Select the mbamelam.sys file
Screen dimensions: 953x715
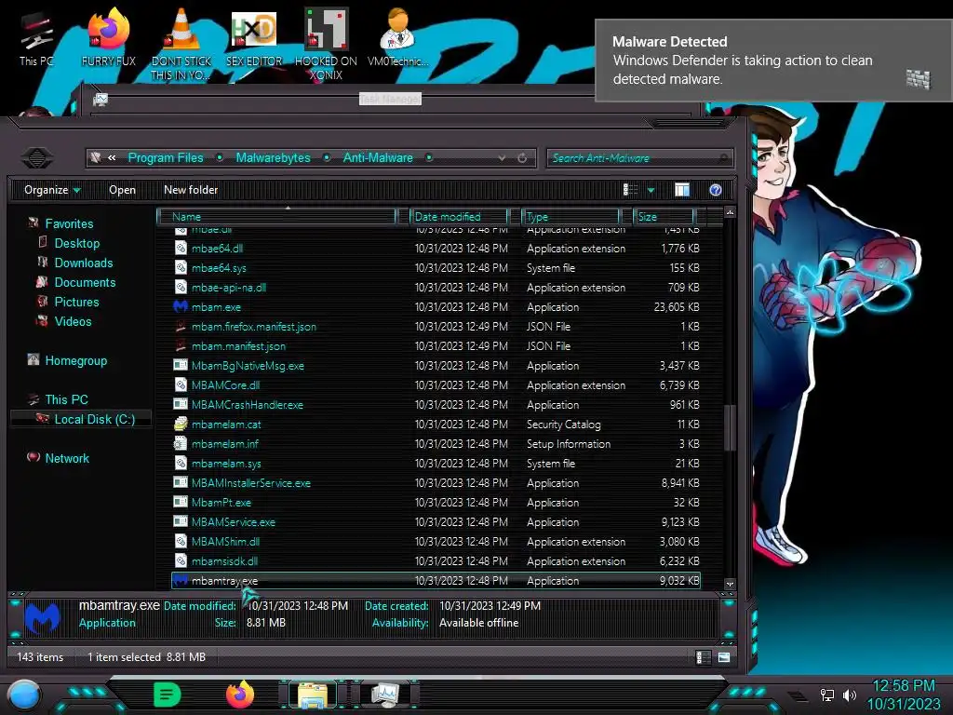(x=226, y=464)
